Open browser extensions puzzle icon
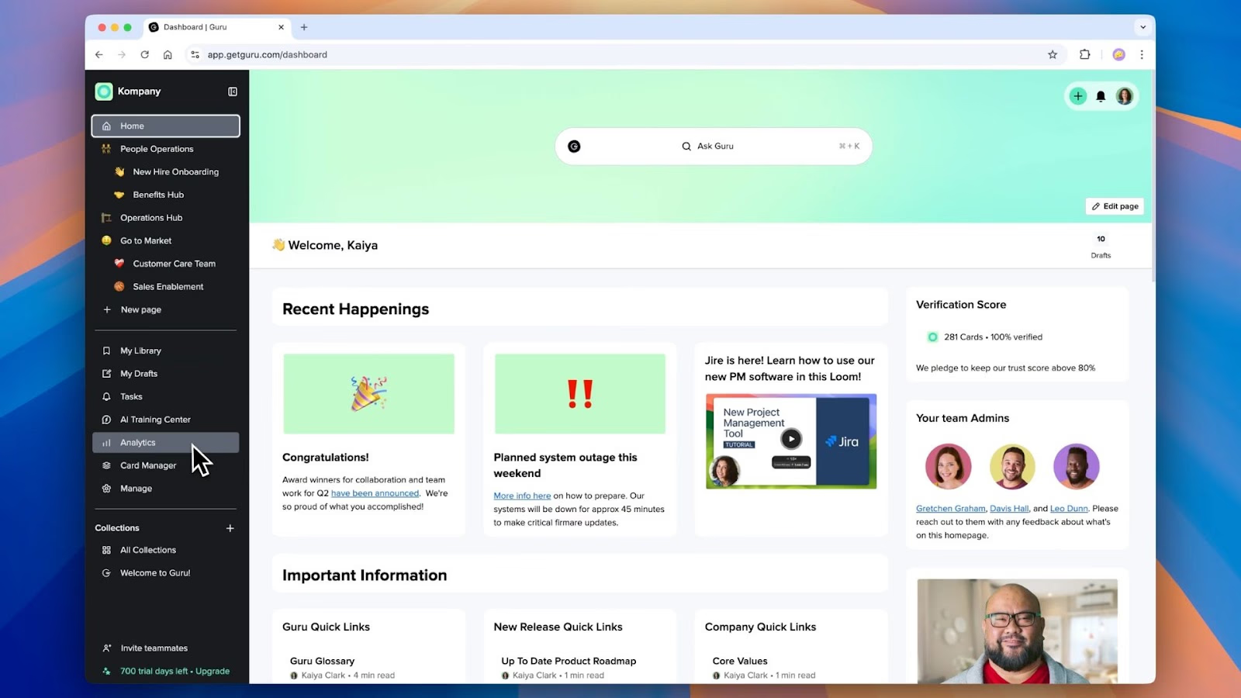 coord(1085,54)
